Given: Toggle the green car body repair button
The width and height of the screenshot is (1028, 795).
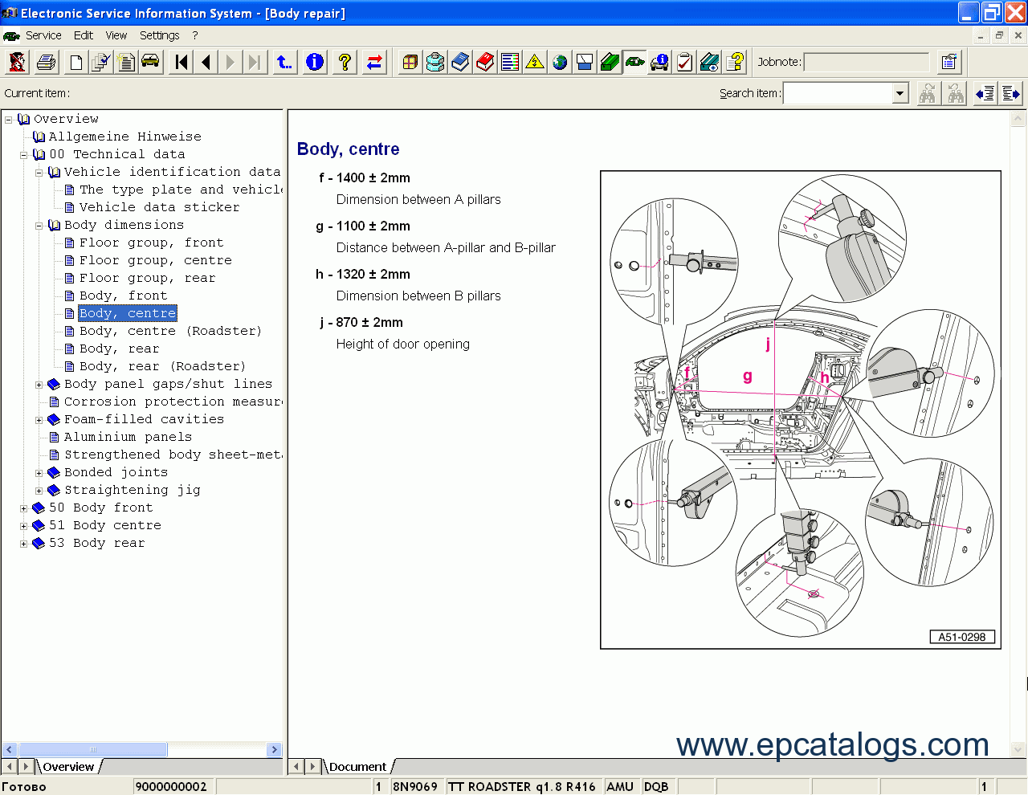Looking at the screenshot, I should [634, 62].
